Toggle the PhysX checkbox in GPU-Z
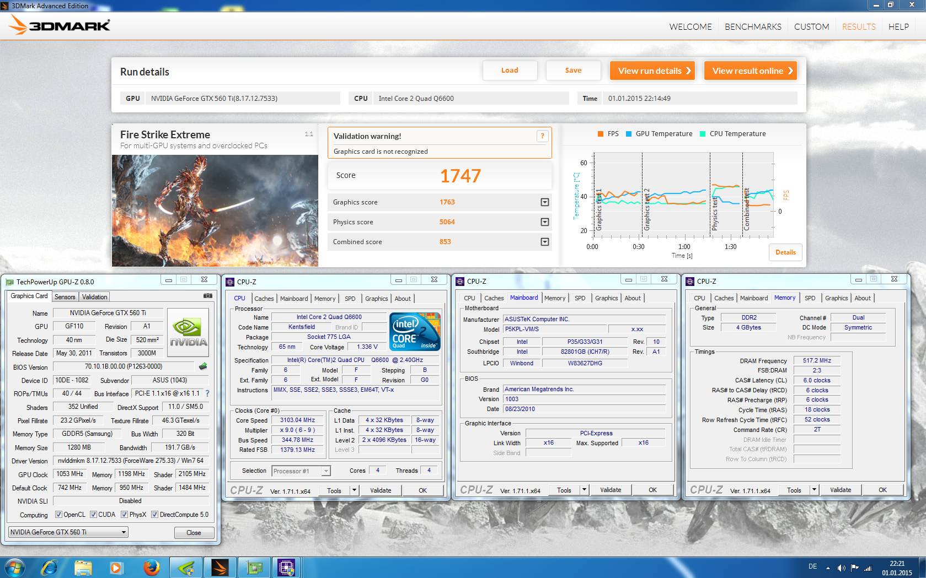This screenshot has height=578, width=926. coord(125,515)
